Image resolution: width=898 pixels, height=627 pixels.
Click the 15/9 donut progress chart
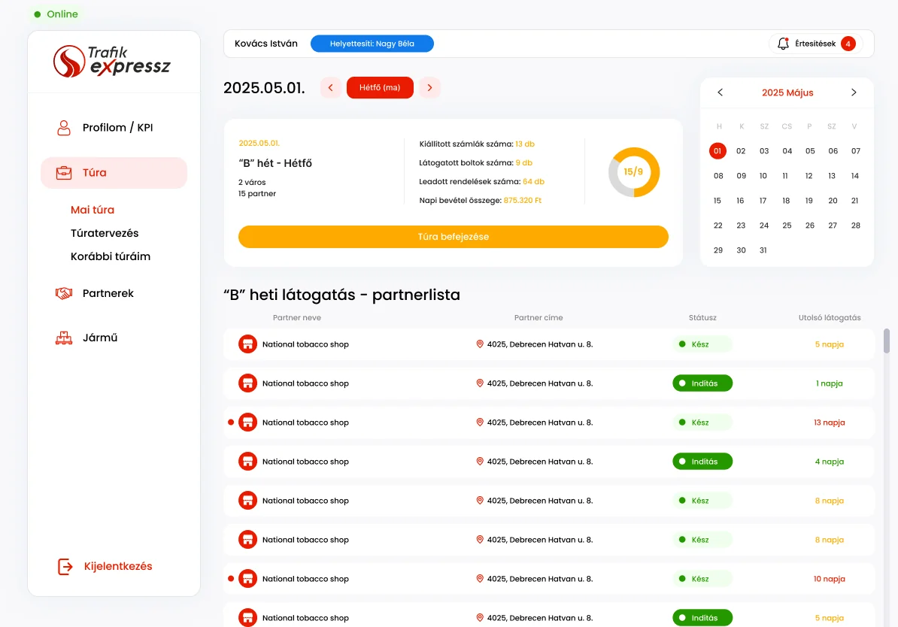(x=633, y=171)
